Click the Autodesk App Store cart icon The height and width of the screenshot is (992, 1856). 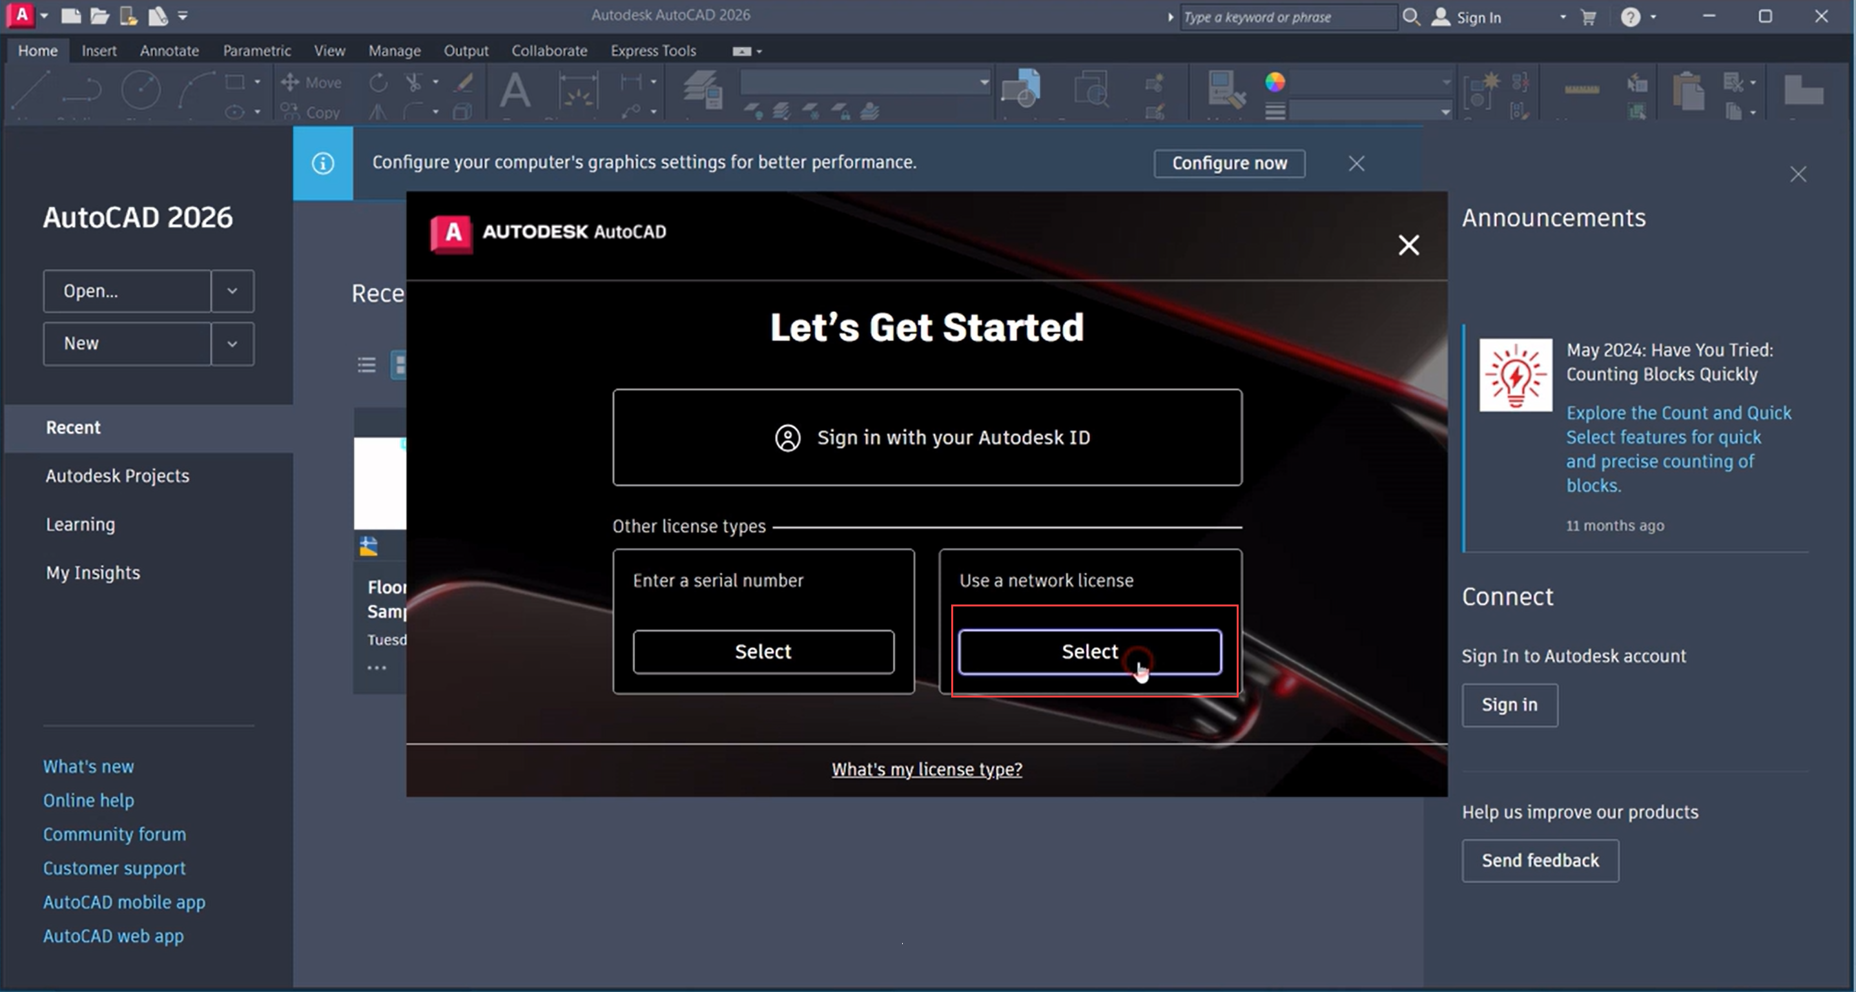(1589, 17)
